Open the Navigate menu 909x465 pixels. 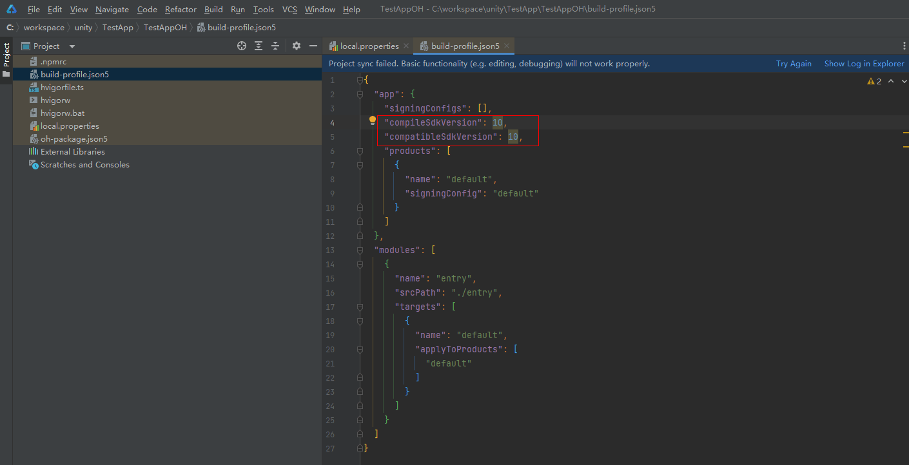[x=112, y=9]
